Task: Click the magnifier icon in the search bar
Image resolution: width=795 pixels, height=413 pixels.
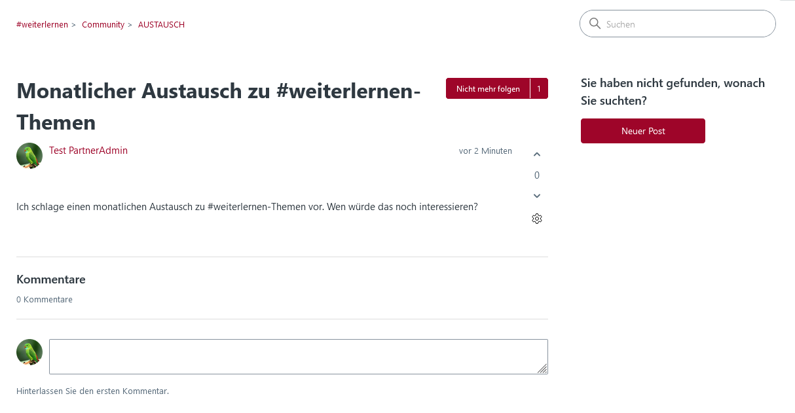Action: click(595, 24)
